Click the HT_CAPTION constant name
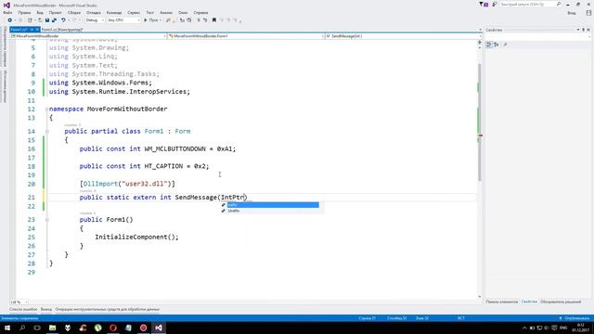The image size is (594, 334). tap(163, 166)
